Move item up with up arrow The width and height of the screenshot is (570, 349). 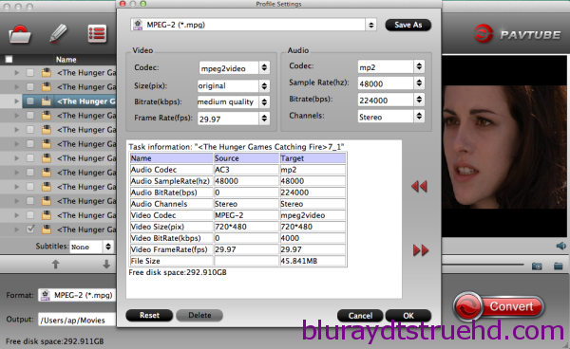pos(56,264)
